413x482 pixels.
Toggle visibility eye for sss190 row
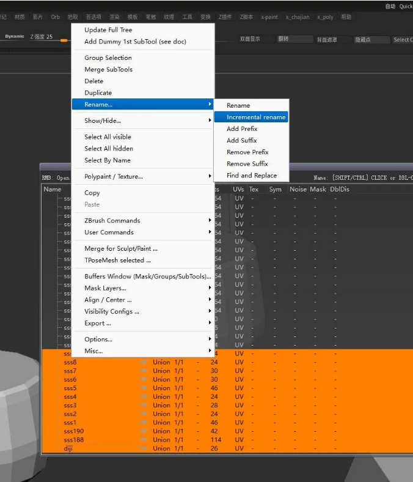tap(143, 431)
